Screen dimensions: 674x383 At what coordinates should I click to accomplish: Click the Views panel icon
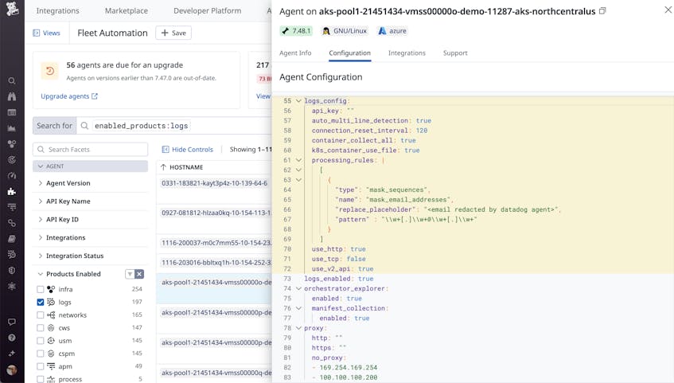coord(37,33)
